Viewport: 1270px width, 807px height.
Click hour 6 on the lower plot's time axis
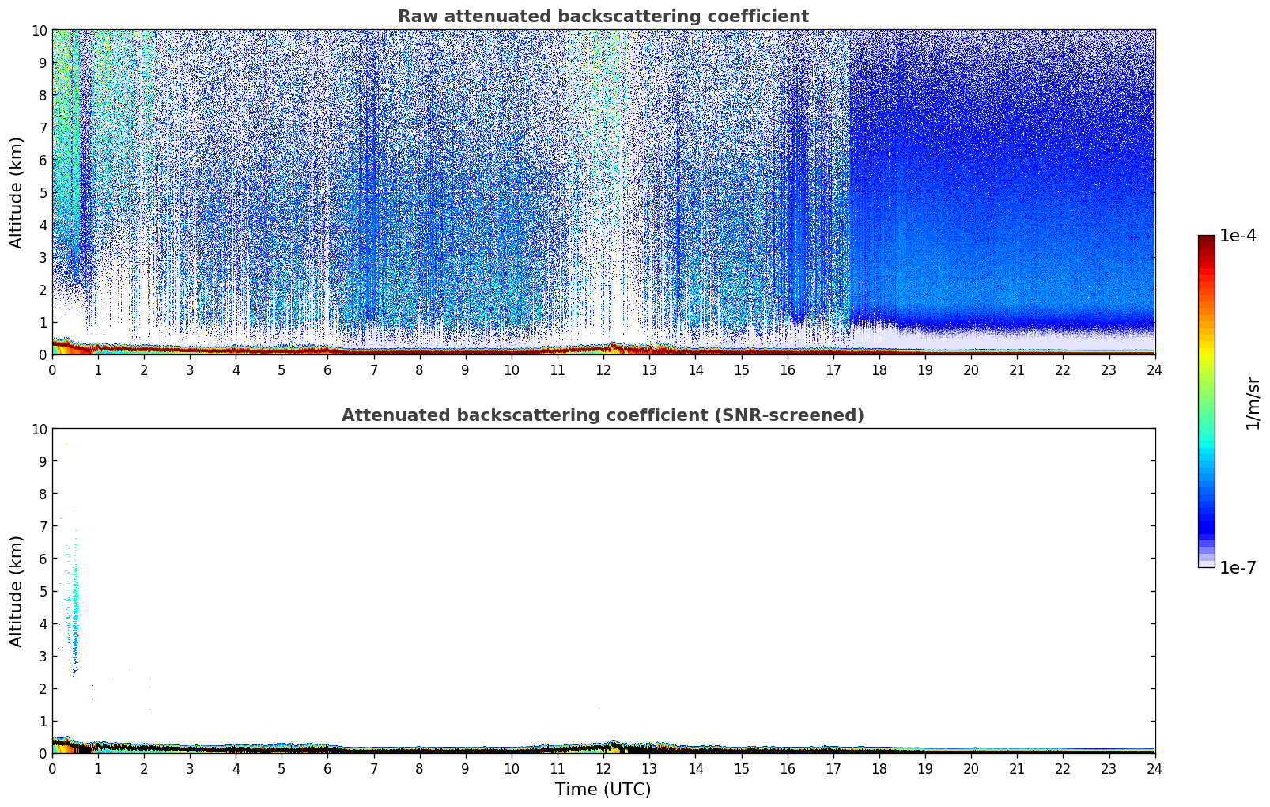pyautogui.click(x=328, y=769)
